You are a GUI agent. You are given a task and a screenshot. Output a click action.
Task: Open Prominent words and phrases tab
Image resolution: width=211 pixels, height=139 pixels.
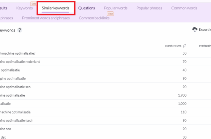click(x=46, y=18)
